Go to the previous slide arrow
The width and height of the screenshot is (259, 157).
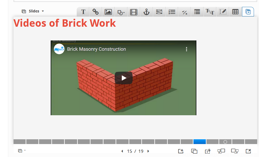122,151
